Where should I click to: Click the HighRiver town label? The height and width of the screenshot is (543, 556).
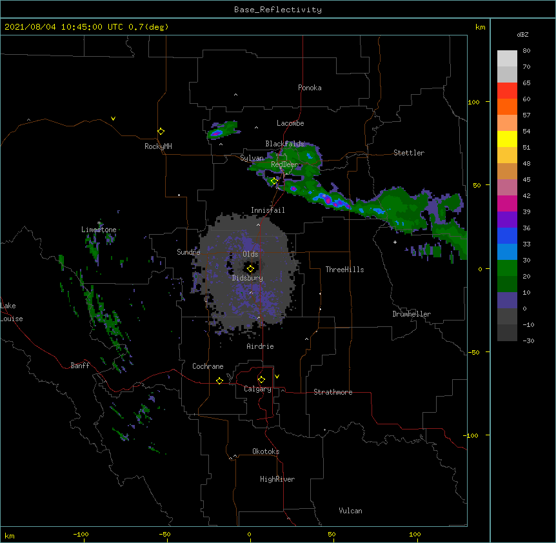tap(277, 479)
